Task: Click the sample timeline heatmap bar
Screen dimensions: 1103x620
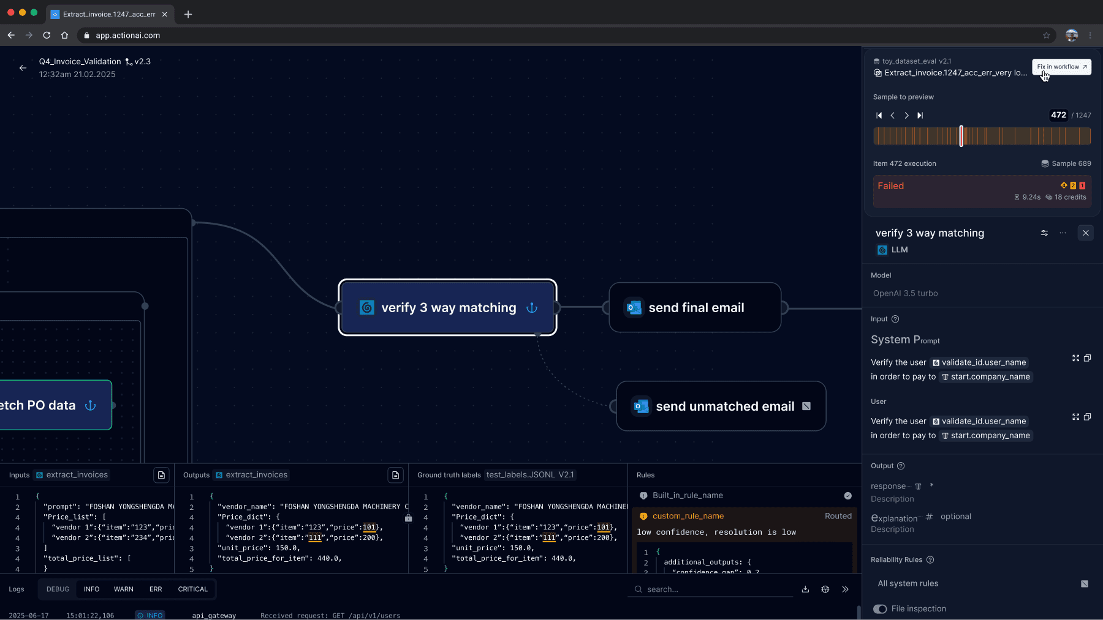Action: (x=982, y=136)
